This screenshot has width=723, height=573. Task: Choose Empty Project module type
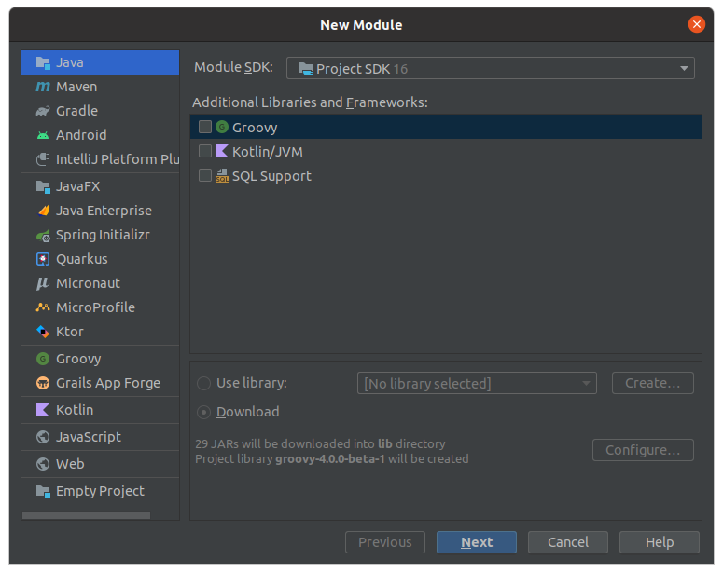[100, 491]
